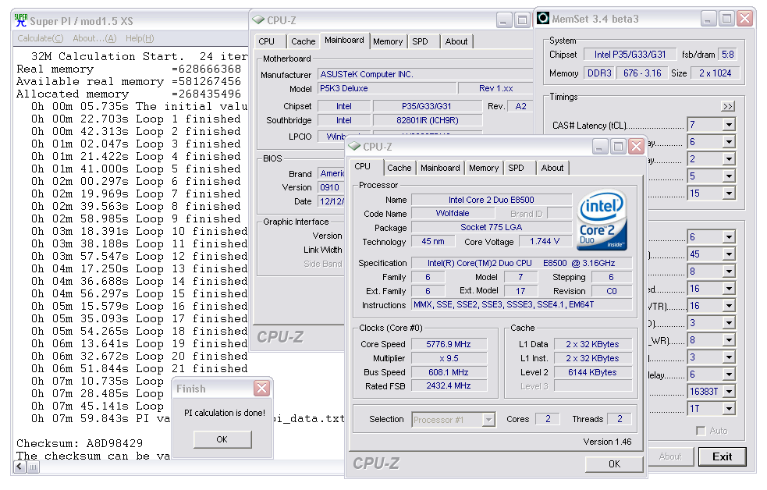Click the MemSet title bar icon
Screen dimensions: 767x490
[x=542, y=19]
